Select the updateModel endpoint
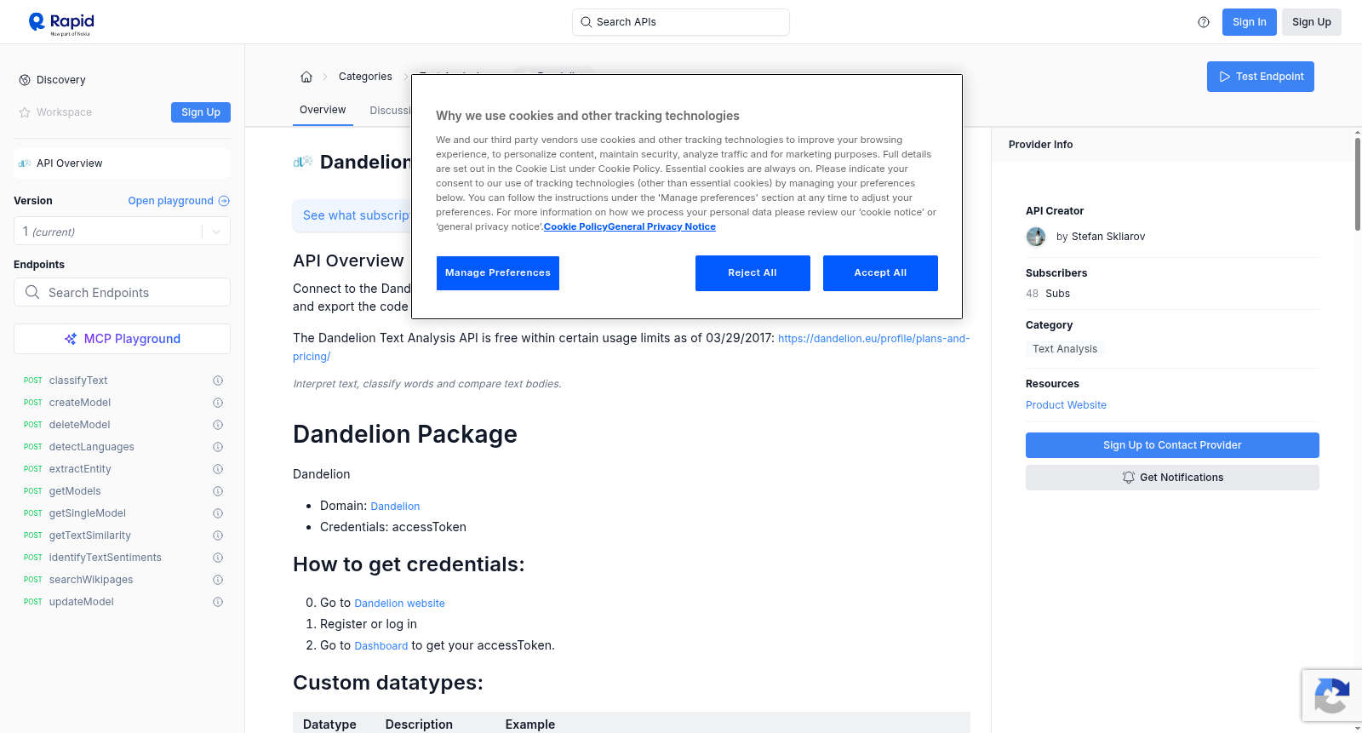The image size is (1362, 733). point(81,602)
